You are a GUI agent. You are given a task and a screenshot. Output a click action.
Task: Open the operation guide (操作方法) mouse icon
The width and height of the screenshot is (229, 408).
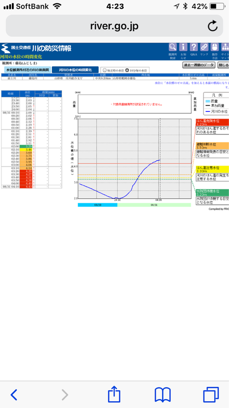[x=215, y=47]
